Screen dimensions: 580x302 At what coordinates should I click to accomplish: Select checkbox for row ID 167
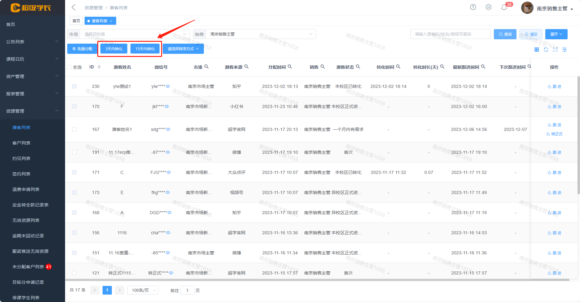(x=74, y=129)
